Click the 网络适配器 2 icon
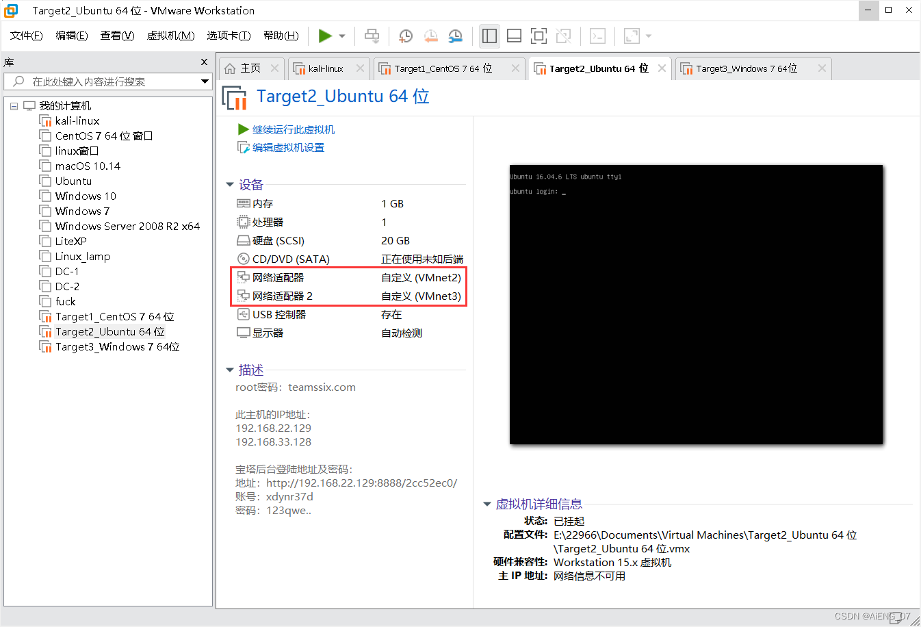 pyautogui.click(x=243, y=296)
